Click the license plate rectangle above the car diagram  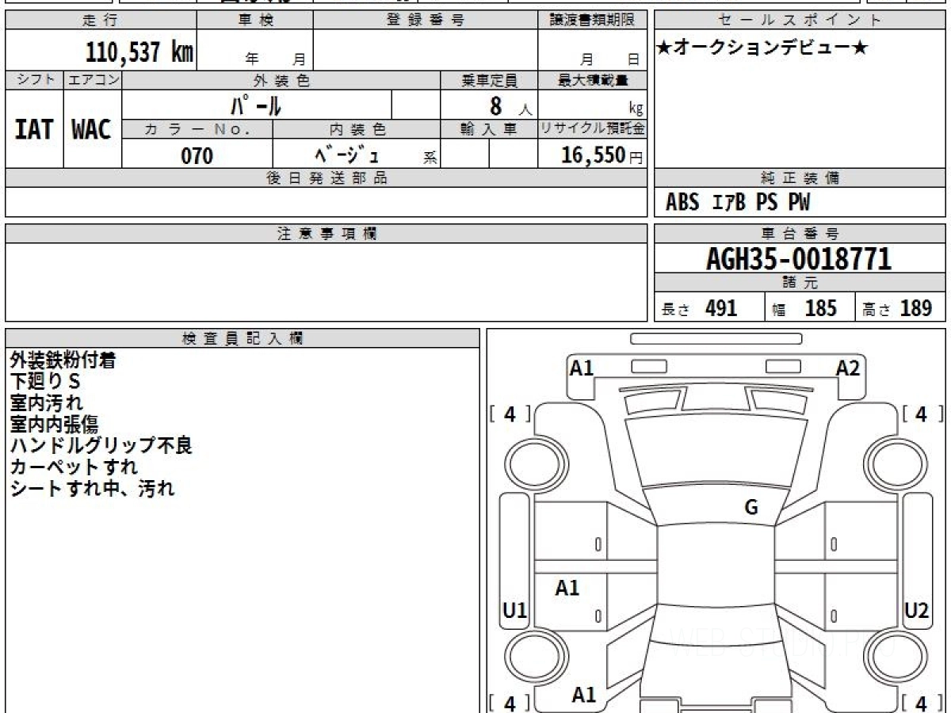[716, 338]
